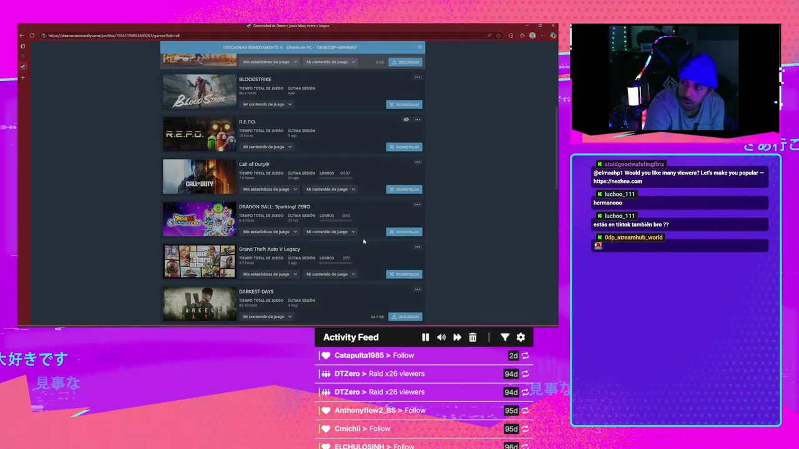Open the DRAGON BALL Sparking! ZERO thumbnail
799x449 pixels.
pyautogui.click(x=200, y=219)
